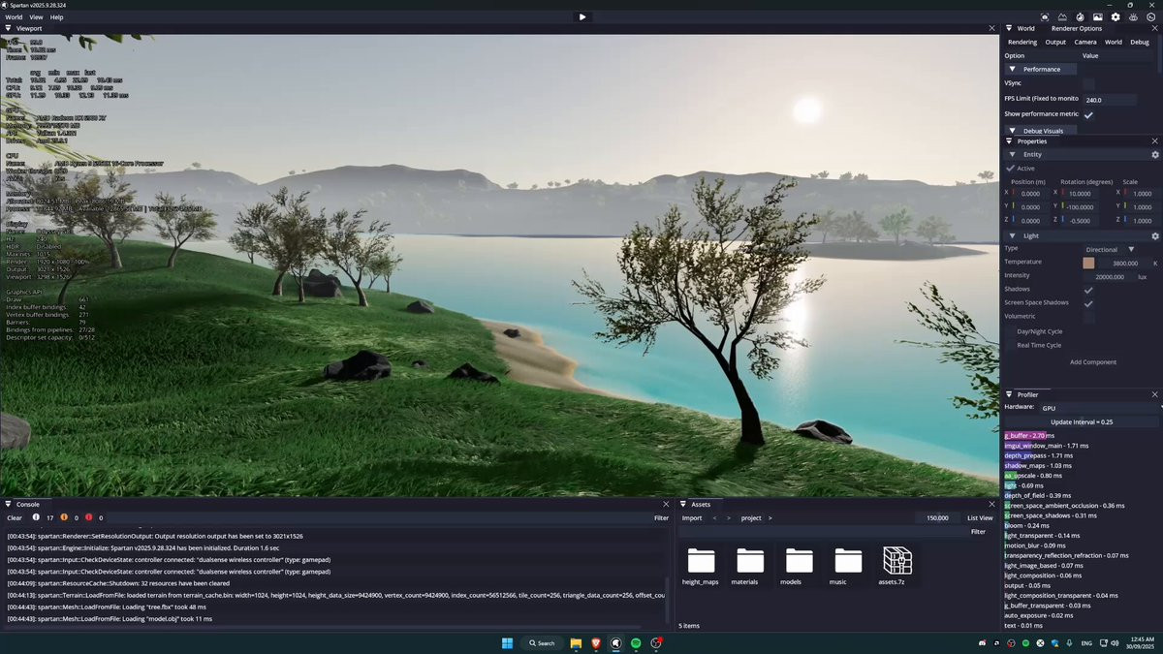Screen dimensions: 1163x654
Task: Collapse the Light component section
Action: (x=1013, y=236)
